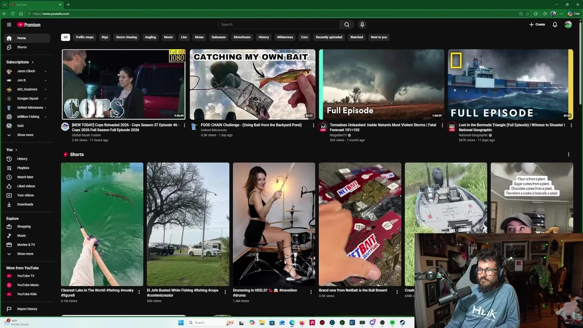The width and height of the screenshot is (583, 328).
Task: Expand Show more under Subscriptions
Action: coord(27,135)
